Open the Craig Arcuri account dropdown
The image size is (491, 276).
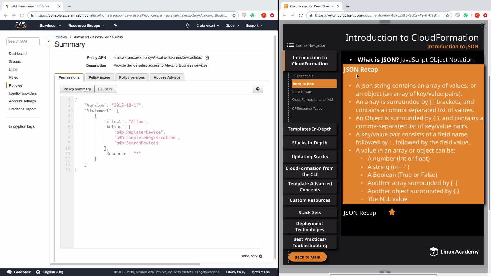click(x=207, y=26)
